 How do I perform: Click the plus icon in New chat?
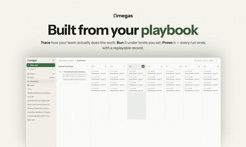click(x=28, y=65)
